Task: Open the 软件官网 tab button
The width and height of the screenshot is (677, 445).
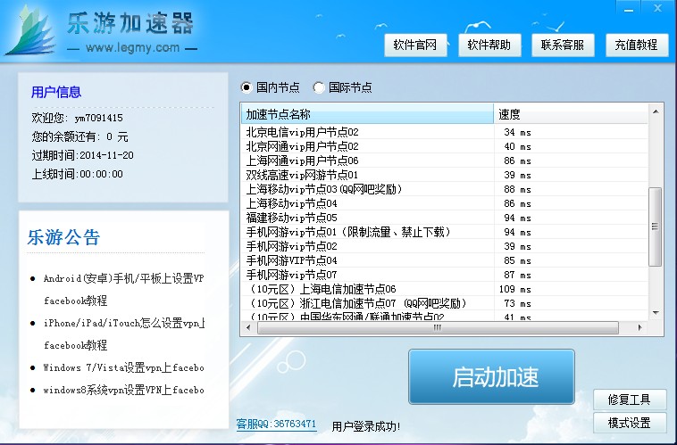Action: tap(415, 45)
